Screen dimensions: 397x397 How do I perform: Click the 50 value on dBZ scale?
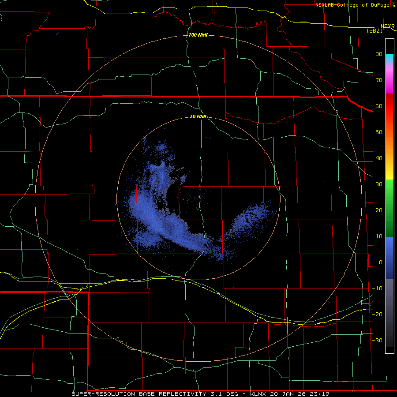[379, 132]
